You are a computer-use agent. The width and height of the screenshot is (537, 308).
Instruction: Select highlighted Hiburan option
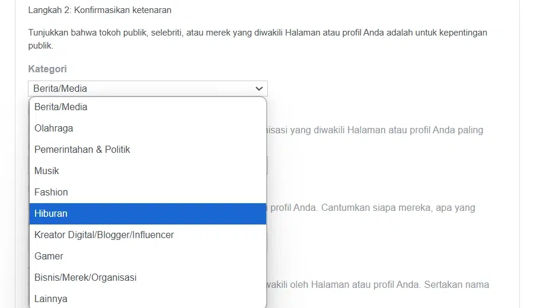(x=148, y=214)
